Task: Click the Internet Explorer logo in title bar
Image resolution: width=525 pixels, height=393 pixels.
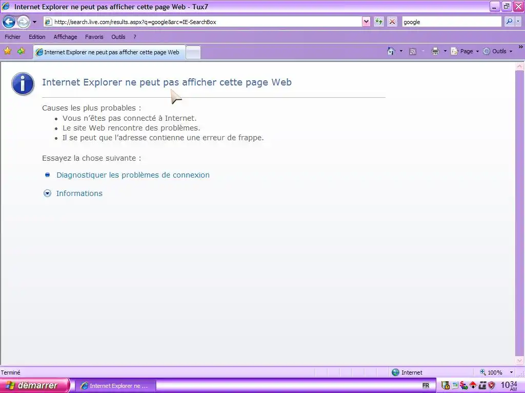Action: click(x=6, y=6)
